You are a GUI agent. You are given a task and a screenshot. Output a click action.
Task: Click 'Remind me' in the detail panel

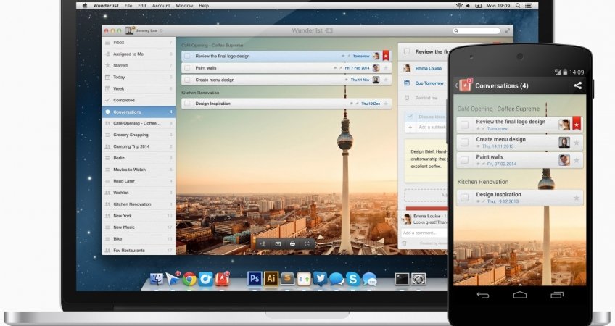tap(426, 98)
